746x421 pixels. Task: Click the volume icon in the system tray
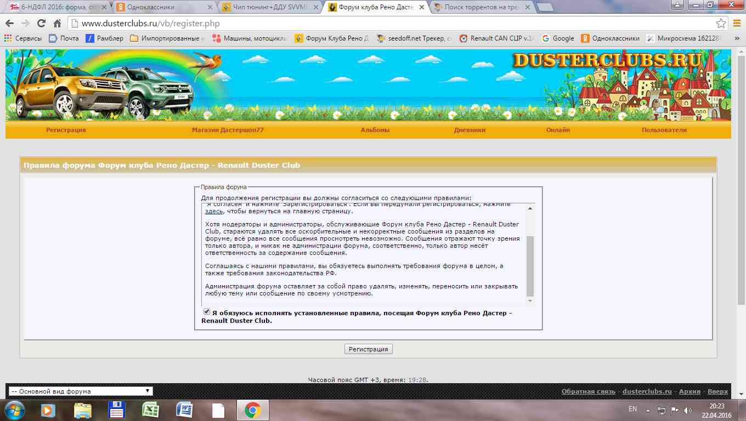click(688, 410)
